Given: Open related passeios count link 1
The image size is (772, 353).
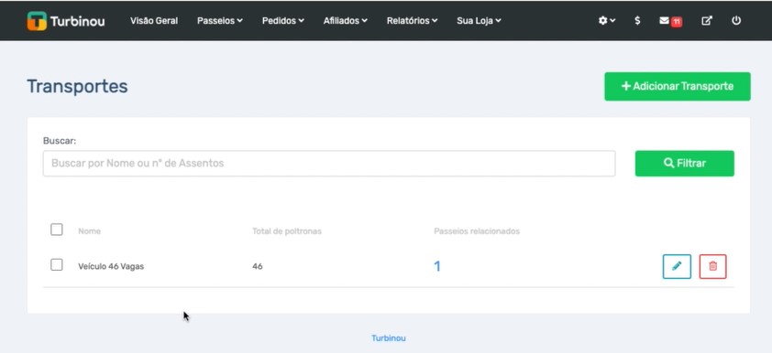Looking at the screenshot, I should 436,266.
